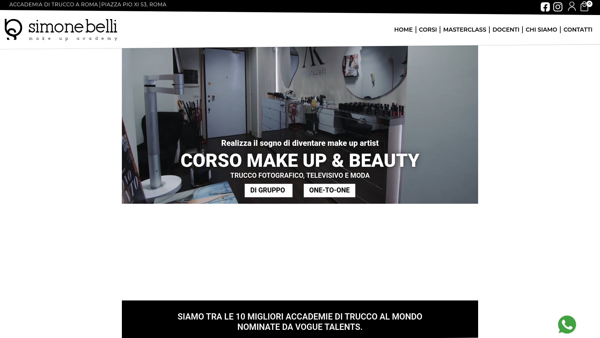Click 'TRUCCO FOTOGRAFICO, TELEVISIVO E MODA' subtitle

pos(300,176)
